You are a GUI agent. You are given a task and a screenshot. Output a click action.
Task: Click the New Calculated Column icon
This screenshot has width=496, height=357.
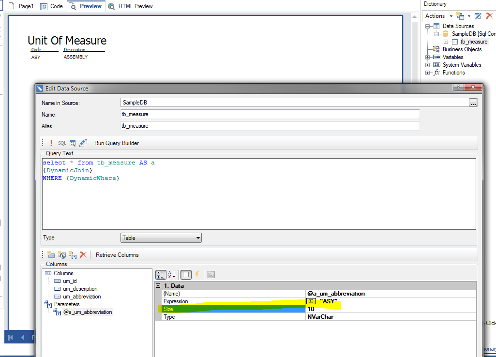coord(62,255)
